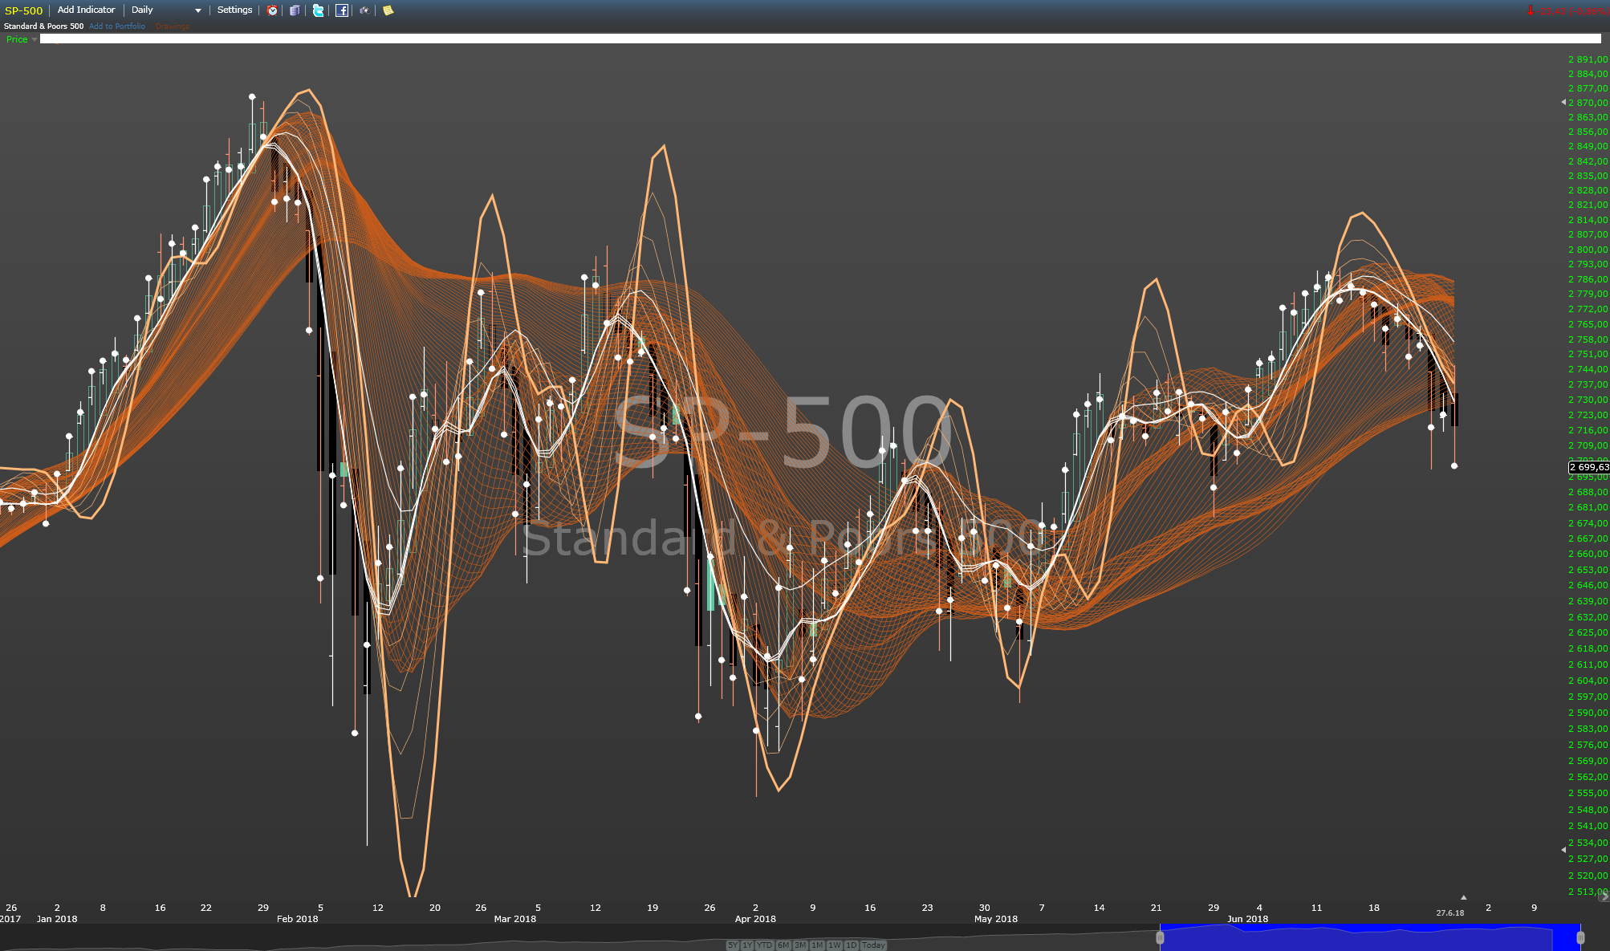Expand the Price dropdown arrow
The height and width of the screenshot is (951, 1610).
coord(35,39)
